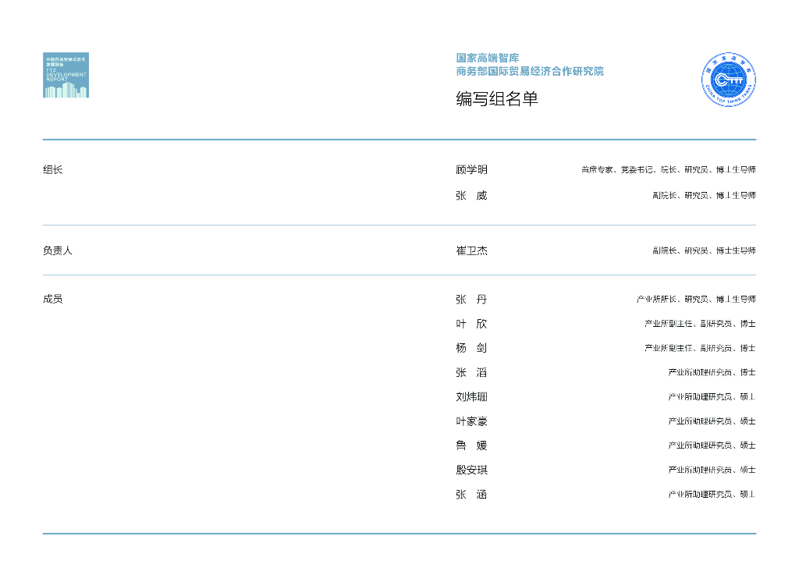The image size is (799, 568).
Task: Select the header text '国家高端智库'
Action: coord(487,58)
